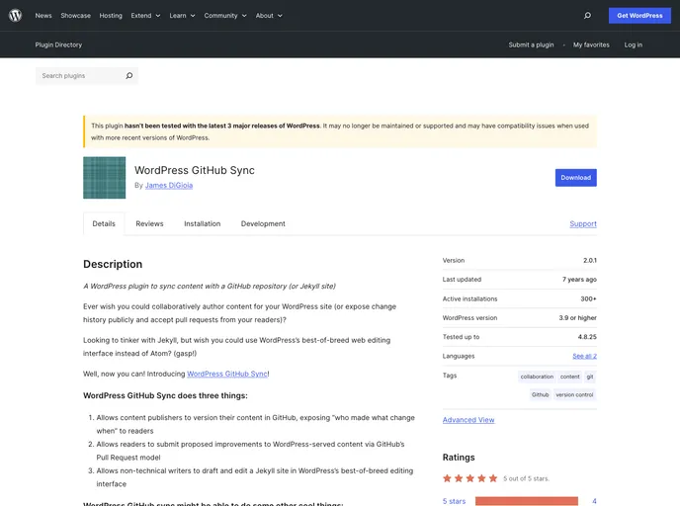
Task: Click the 5 stars rating bar
Action: point(527,501)
